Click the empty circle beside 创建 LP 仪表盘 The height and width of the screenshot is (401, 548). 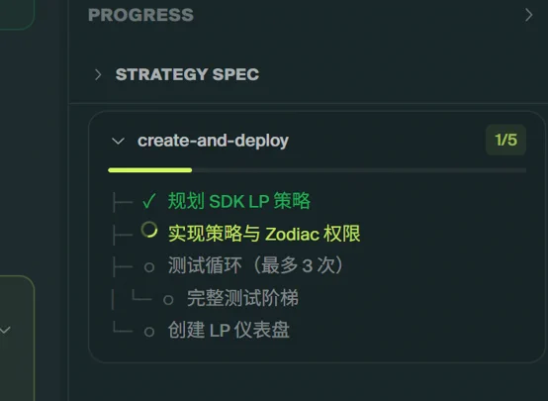149,332
